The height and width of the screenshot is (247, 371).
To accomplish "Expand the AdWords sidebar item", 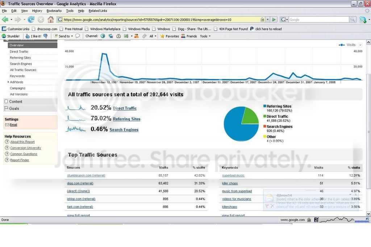I will click(x=8, y=82).
